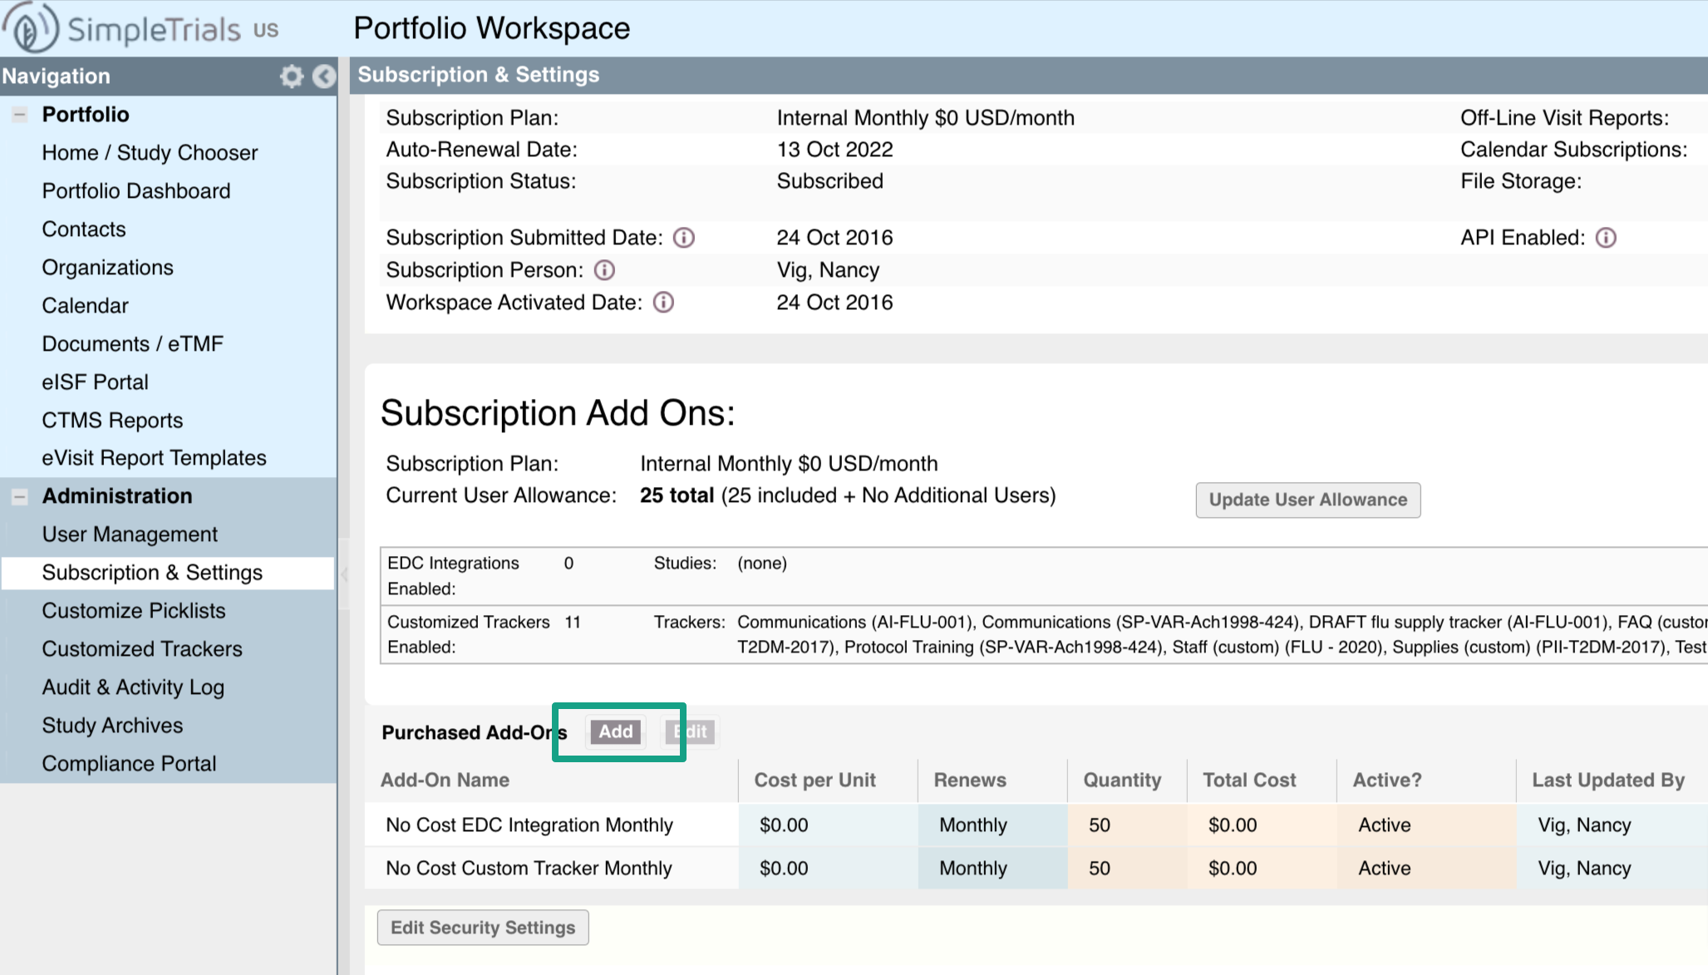Click the 13 Oct 2022 auto-renewal date
The image size is (1708, 975).
click(834, 150)
